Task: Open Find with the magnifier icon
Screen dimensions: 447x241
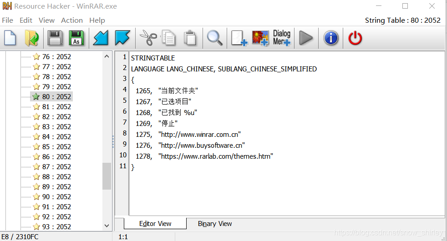Action: [x=214, y=38]
